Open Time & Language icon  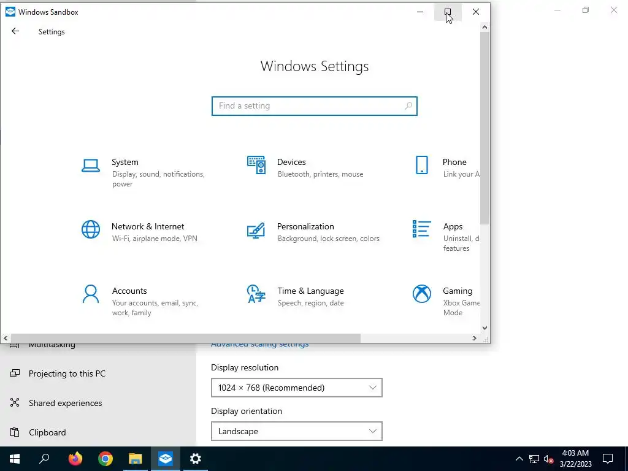coord(256,294)
